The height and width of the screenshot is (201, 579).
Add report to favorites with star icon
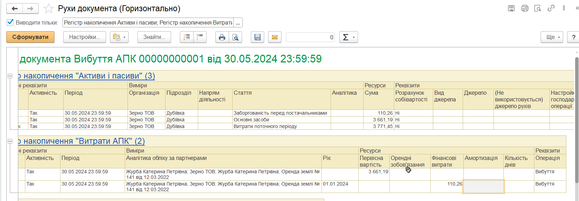(x=48, y=8)
